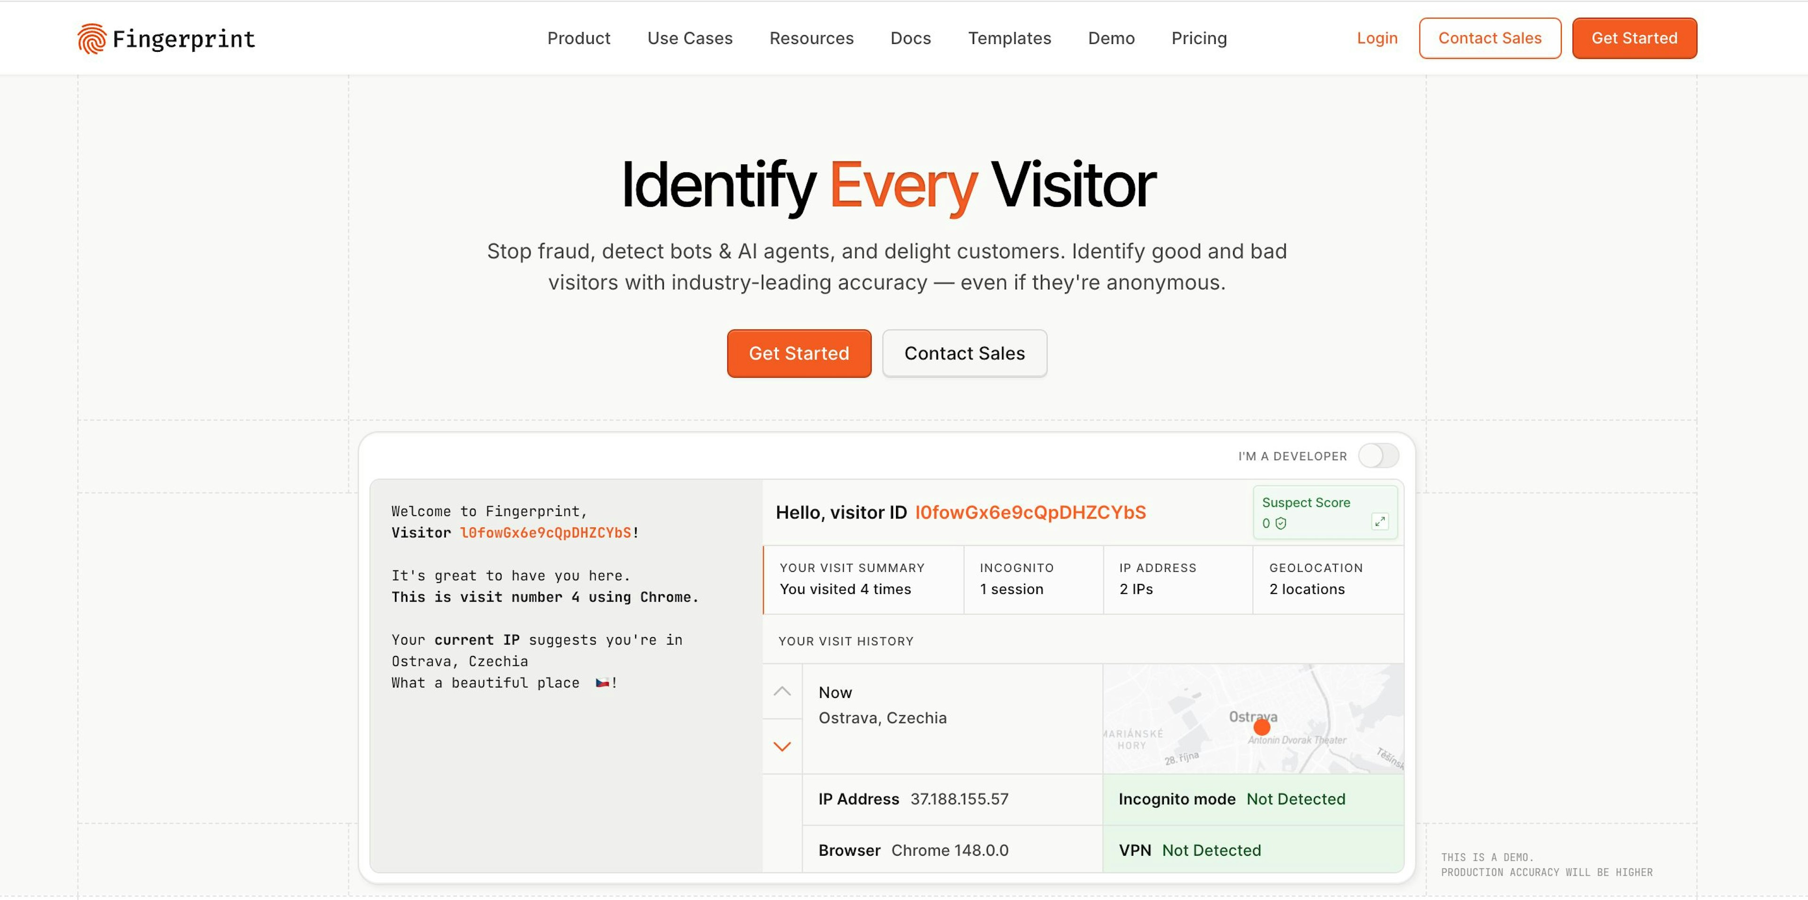Click the Suspect Score label
The height and width of the screenshot is (900, 1808).
pyautogui.click(x=1306, y=503)
